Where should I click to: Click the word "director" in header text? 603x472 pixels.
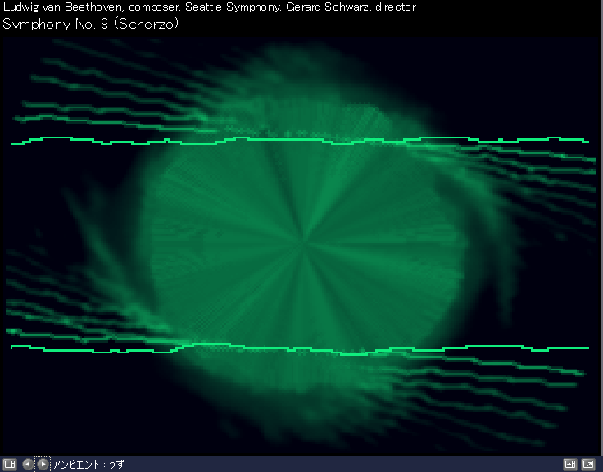[x=396, y=7]
